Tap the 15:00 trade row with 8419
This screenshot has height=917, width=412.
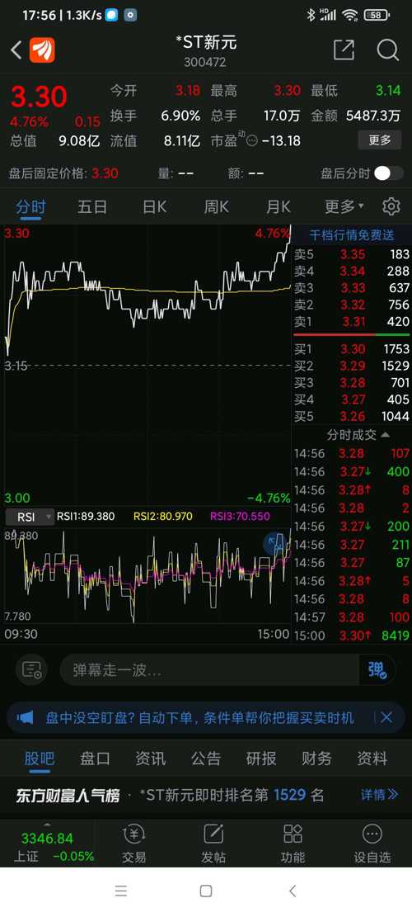point(351,635)
